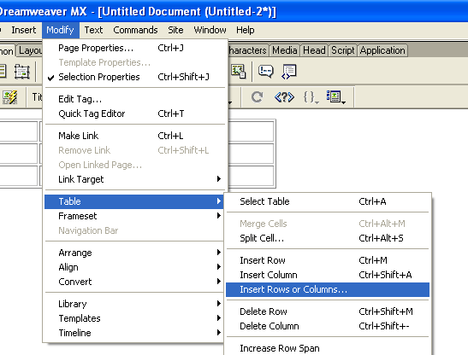Click the Code Navigation braces icon
The image size is (468, 355).
pos(311,97)
